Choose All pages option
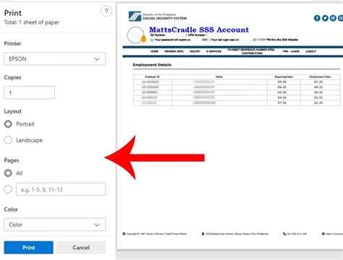Viewport: 343px width, 260px height. [x=8, y=173]
